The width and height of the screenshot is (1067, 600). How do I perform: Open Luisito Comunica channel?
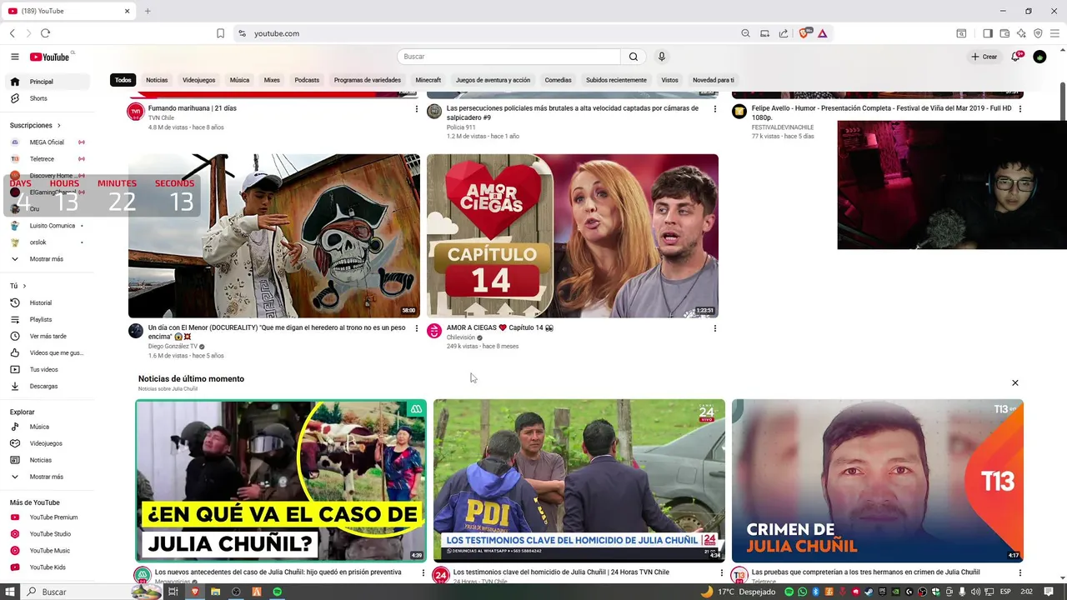click(47, 226)
